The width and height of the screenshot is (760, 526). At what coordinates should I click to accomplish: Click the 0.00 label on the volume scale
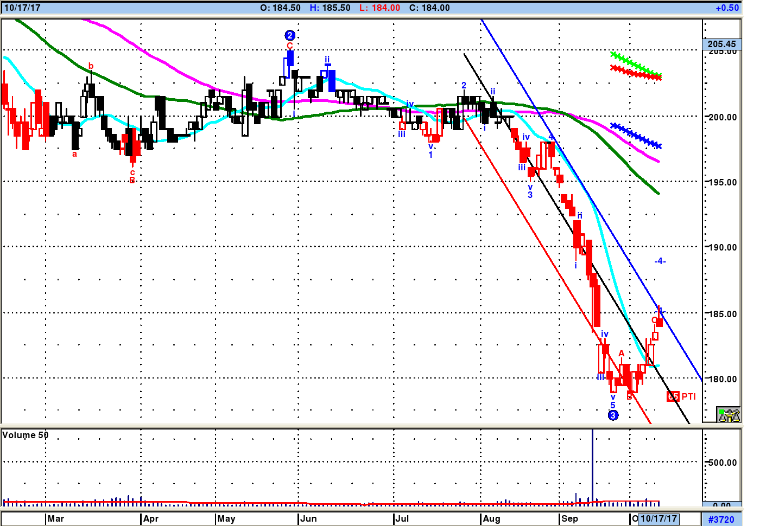pyautogui.click(x=721, y=505)
